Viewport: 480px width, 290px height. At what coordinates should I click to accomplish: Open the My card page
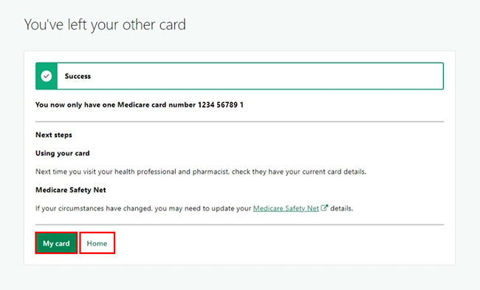pos(56,243)
